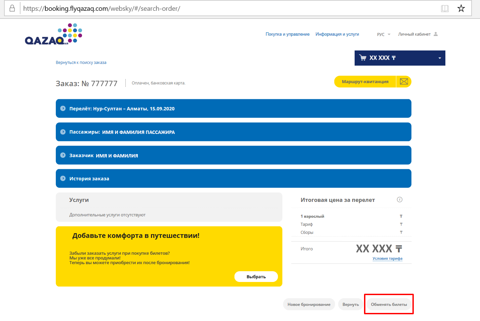Viewport: 480px width, 321px height.
Task: Bookmark page with star icon
Action: [x=461, y=8]
